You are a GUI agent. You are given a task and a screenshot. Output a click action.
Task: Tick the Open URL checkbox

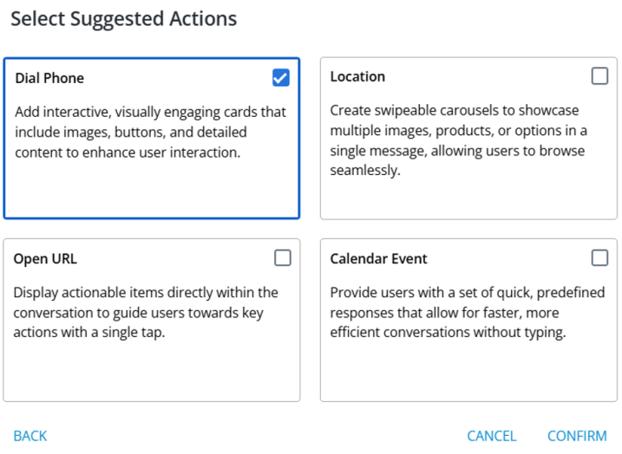tap(283, 257)
